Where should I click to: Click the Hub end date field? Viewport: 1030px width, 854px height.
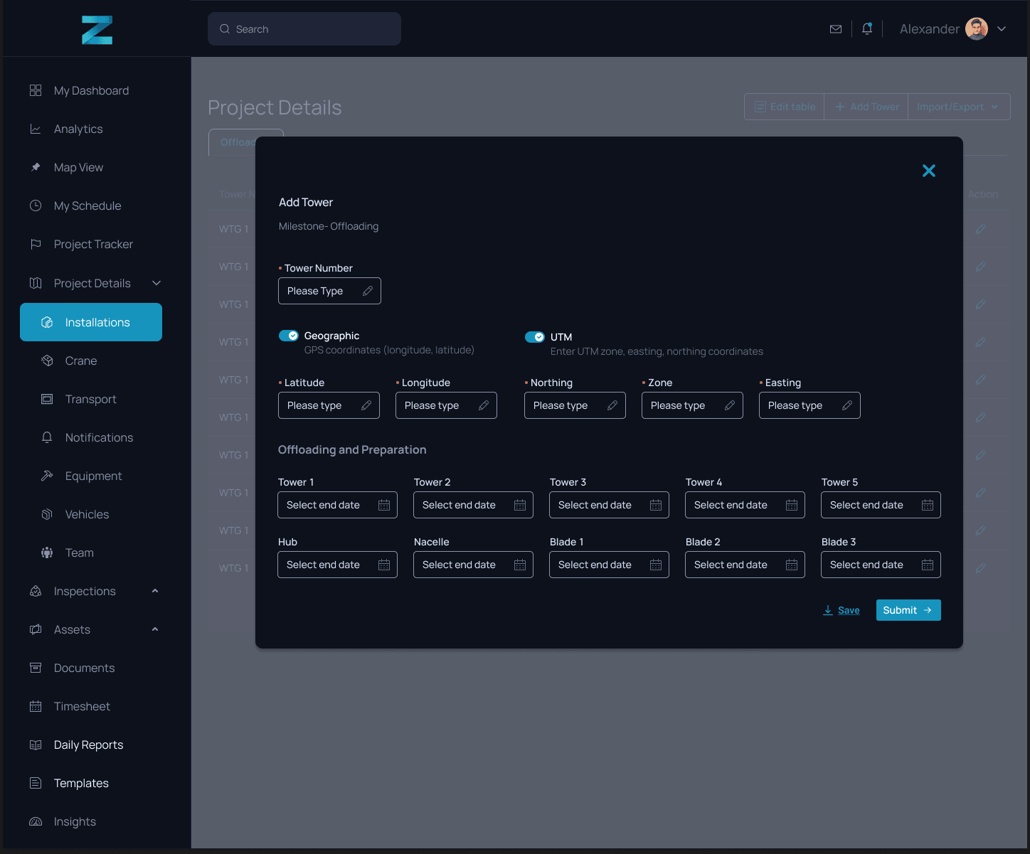[337, 565]
